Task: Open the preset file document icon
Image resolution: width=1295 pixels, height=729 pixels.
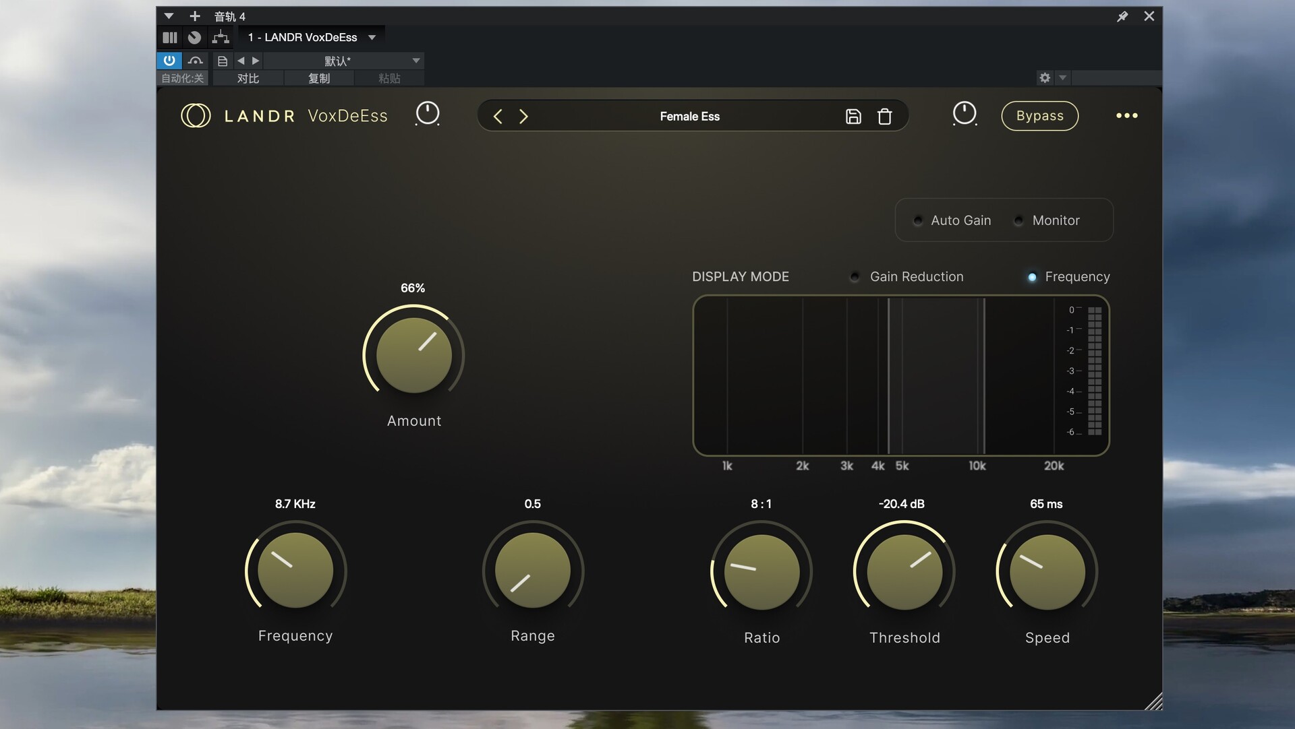Action: point(222,61)
